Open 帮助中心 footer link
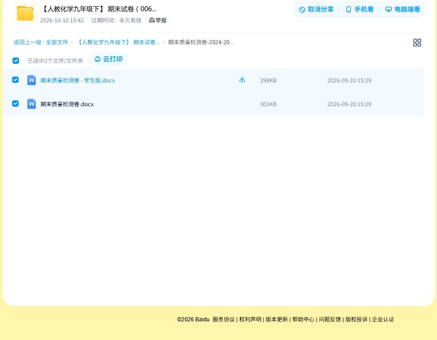 pyautogui.click(x=303, y=320)
